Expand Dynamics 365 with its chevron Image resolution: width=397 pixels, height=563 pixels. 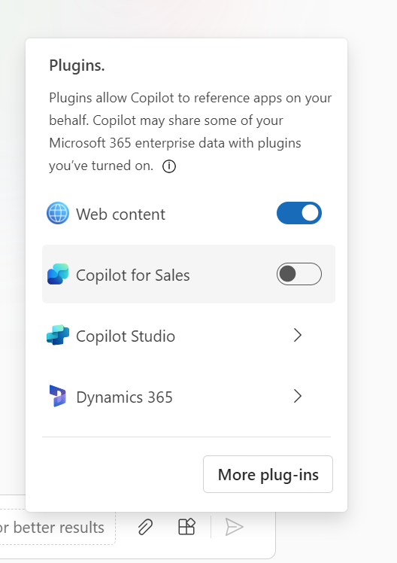[297, 396]
